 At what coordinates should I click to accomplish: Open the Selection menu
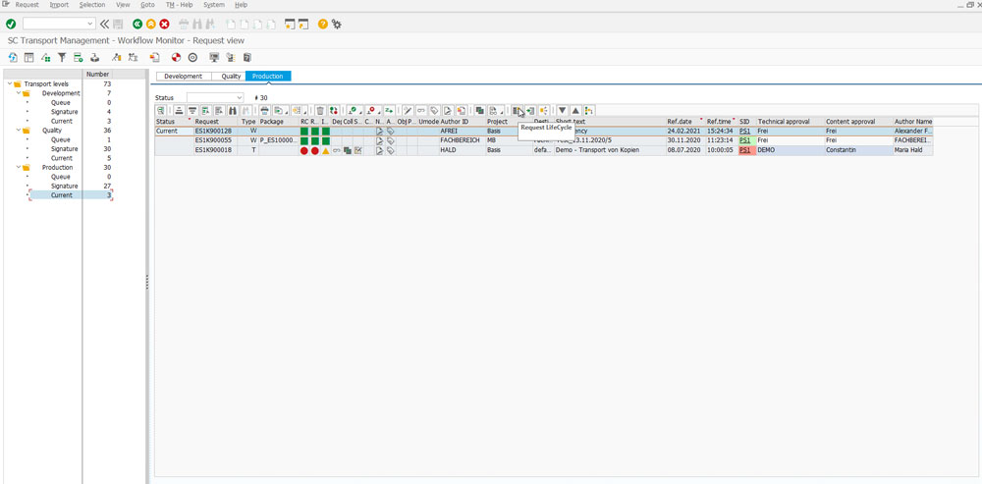(92, 4)
